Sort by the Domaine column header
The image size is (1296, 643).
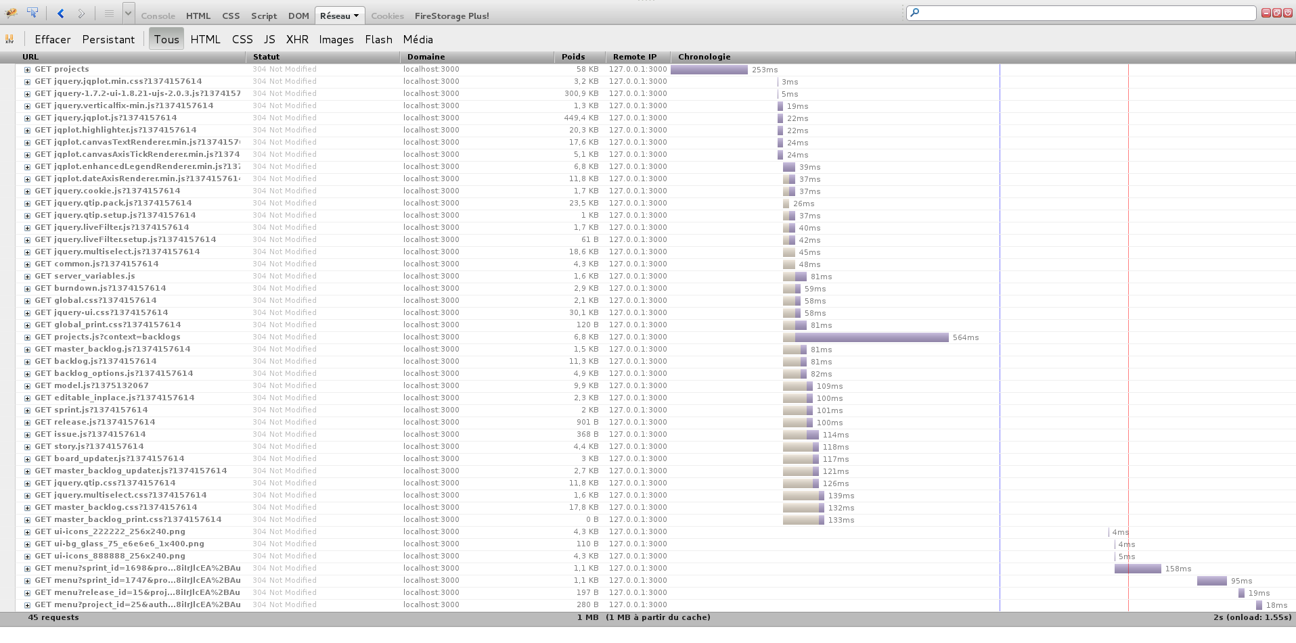point(476,57)
